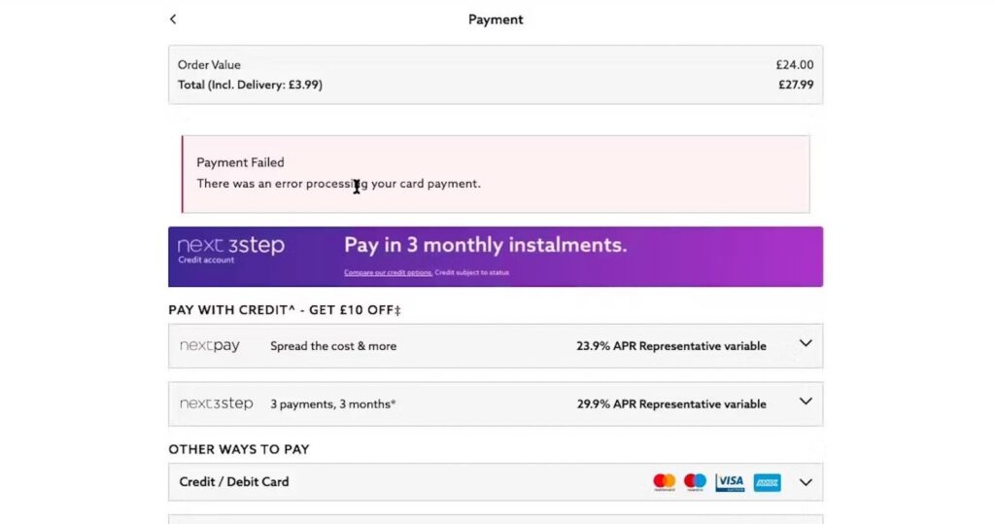
Task: Click the 29.9% APR Representative text
Action: click(670, 404)
